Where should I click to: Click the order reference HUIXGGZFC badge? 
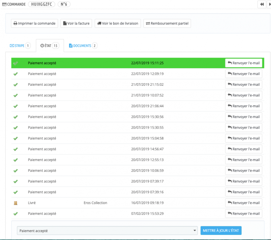click(x=42, y=4)
